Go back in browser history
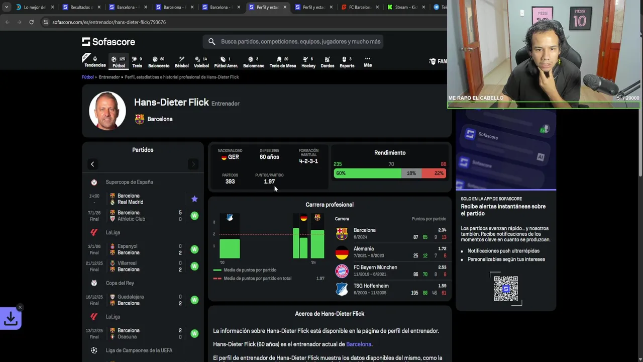 (7, 22)
